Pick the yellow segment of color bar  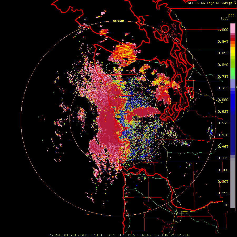(233, 52)
